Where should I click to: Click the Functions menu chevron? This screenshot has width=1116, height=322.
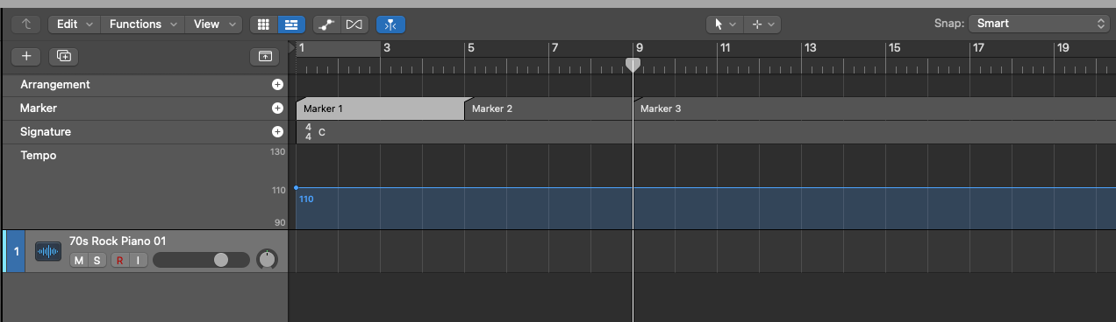173,24
